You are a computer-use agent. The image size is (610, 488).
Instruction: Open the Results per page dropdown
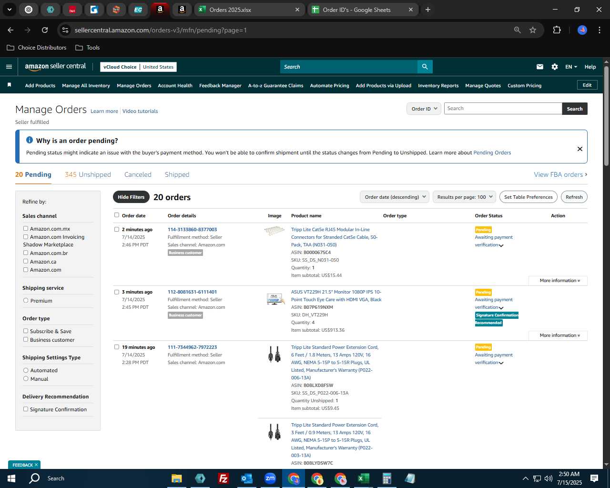click(465, 197)
